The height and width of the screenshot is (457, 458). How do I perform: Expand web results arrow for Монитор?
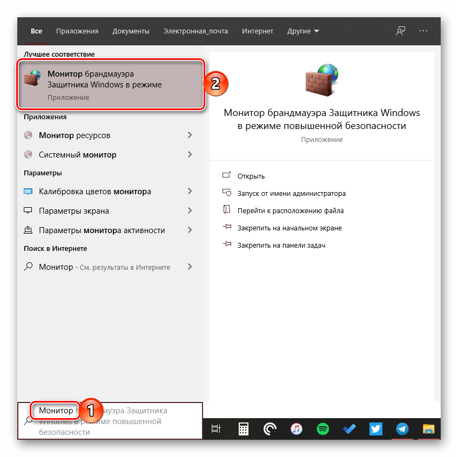point(190,267)
